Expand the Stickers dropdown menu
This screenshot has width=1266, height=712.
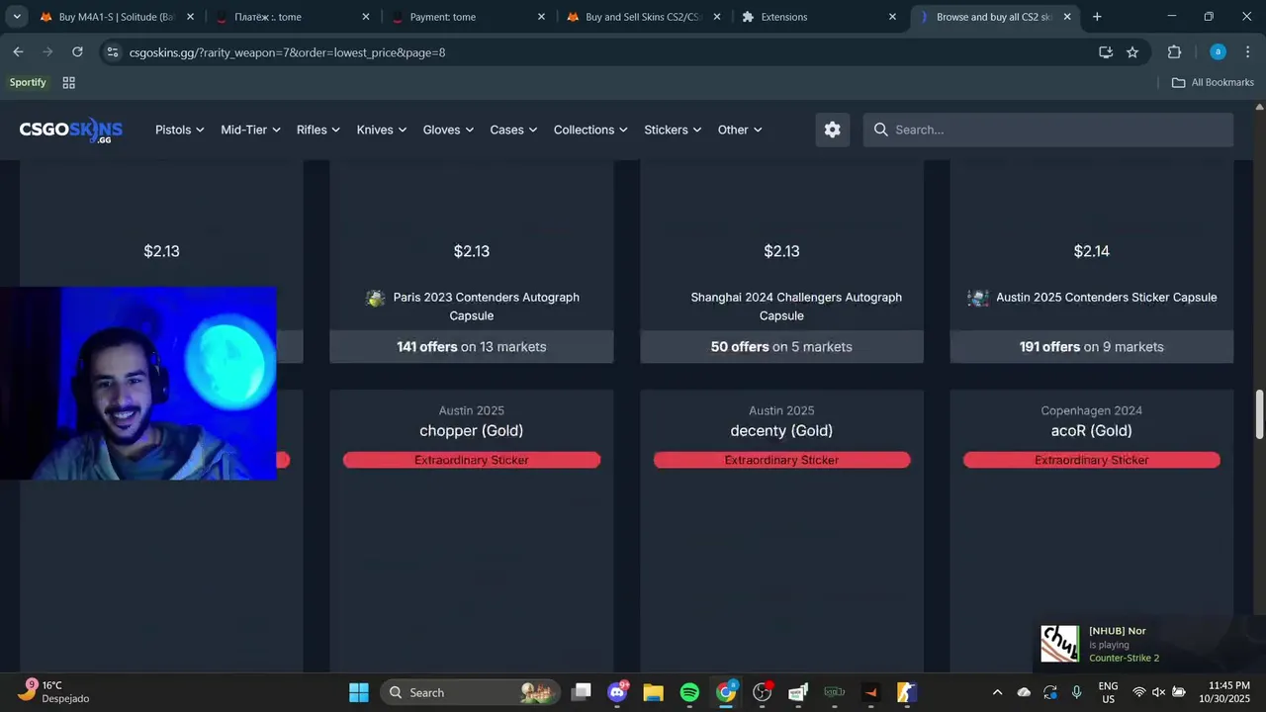673,130
